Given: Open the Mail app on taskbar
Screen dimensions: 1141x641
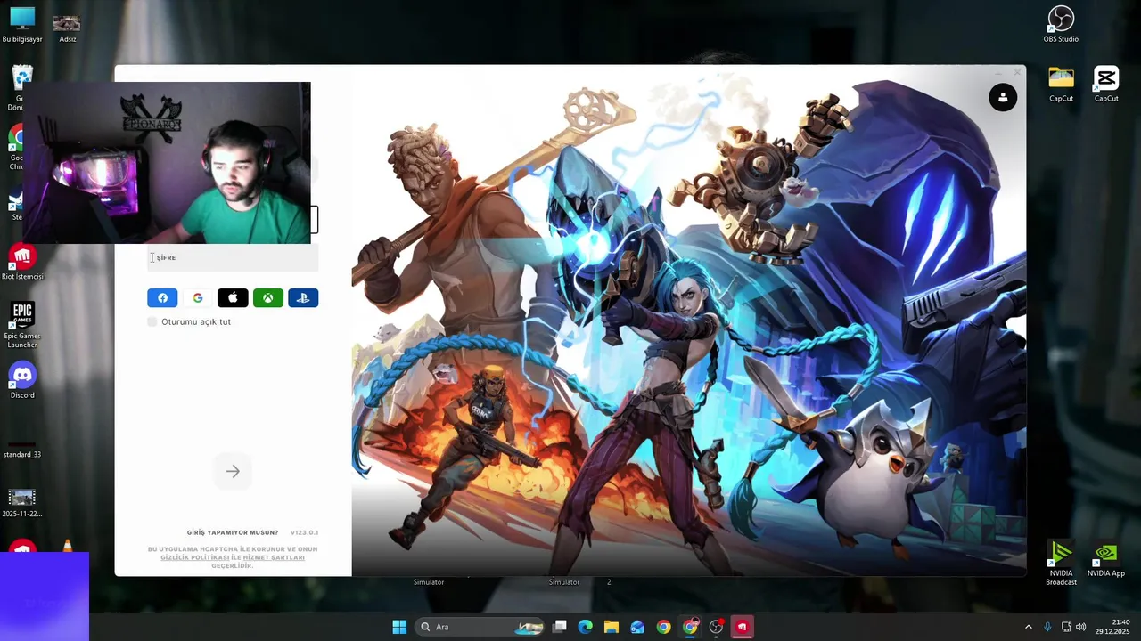Looking at the screenshot, I should [x=637, y=627].
